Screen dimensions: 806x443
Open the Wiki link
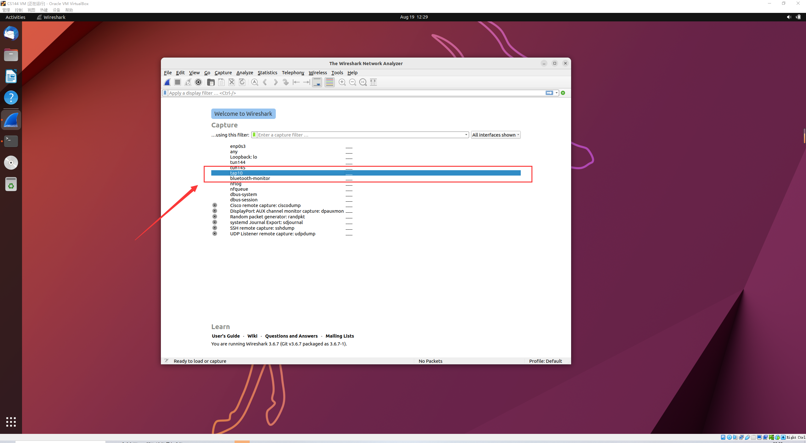(252, 336)
